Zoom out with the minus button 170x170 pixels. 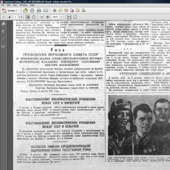click(x=42, y=17)
